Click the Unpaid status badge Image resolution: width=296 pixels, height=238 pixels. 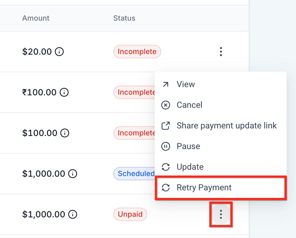(x=130, y=214)
